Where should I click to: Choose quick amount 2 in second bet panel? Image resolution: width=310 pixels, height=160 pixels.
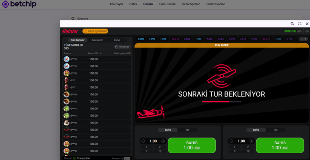point(248,147)
